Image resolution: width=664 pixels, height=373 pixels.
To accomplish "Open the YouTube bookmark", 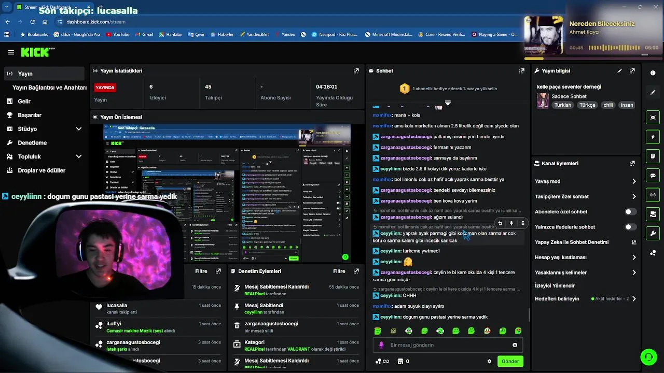I will (x=117, y=35).
